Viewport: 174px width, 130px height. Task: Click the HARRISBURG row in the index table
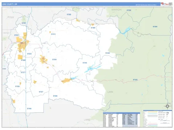point(130,124)
